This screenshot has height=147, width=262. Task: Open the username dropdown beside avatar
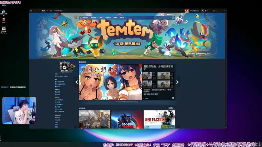pyautogui.click(x=195, y=11)
